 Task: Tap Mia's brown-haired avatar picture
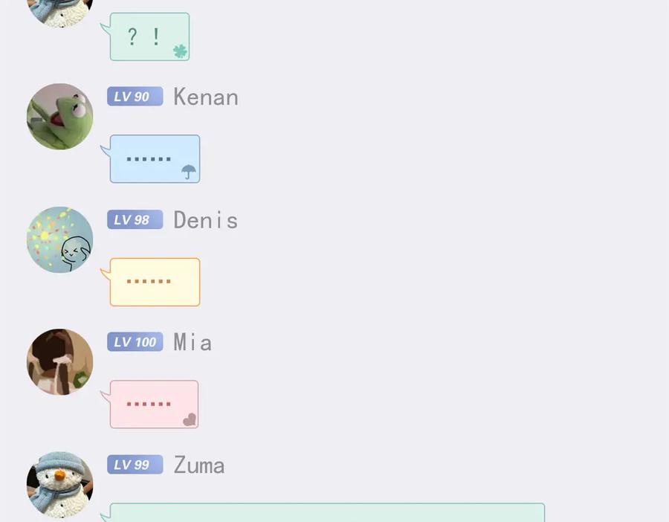pos(59,362)
